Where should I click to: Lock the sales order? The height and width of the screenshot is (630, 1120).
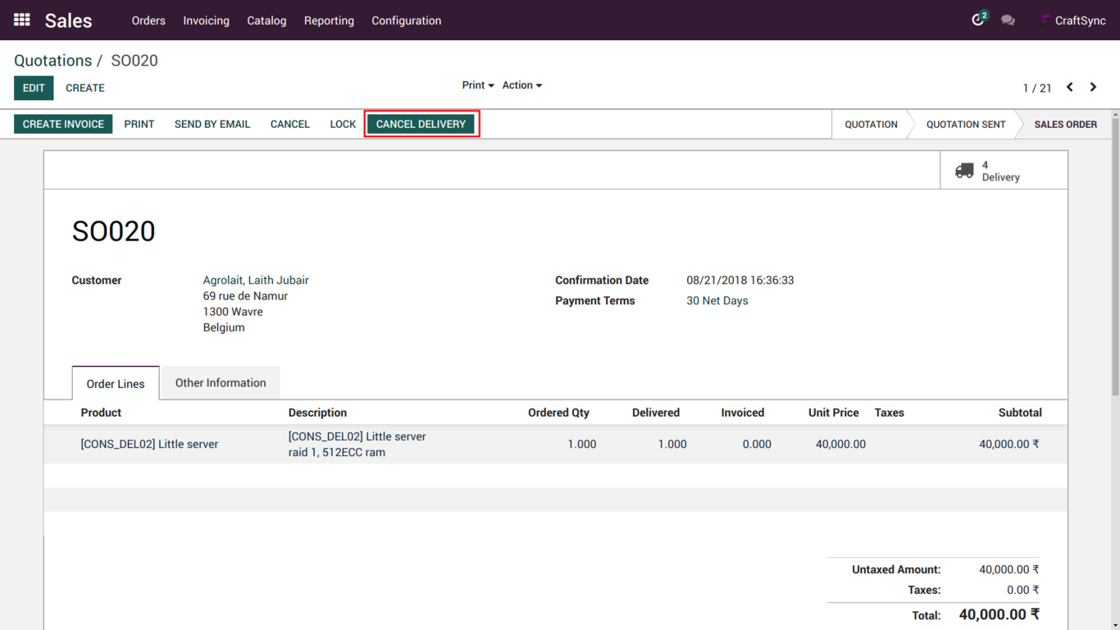[343, 124]
